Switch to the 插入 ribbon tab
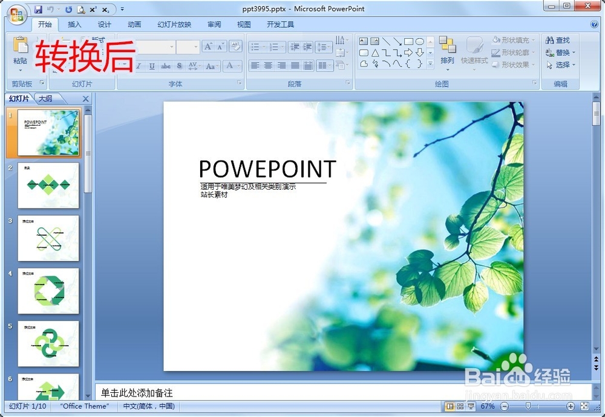Image resolution: width=605 pixels, height=417 pixels. pos(74,24)
